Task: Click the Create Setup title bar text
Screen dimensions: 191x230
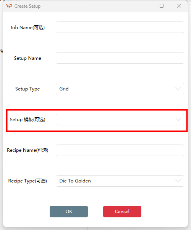Action: click(28, 6)
